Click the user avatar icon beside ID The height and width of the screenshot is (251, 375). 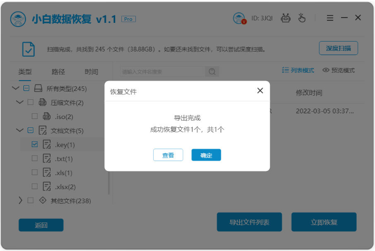(239, 18)
